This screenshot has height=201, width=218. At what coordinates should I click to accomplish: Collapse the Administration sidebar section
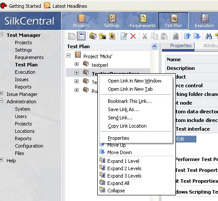(x=1, y=101)
